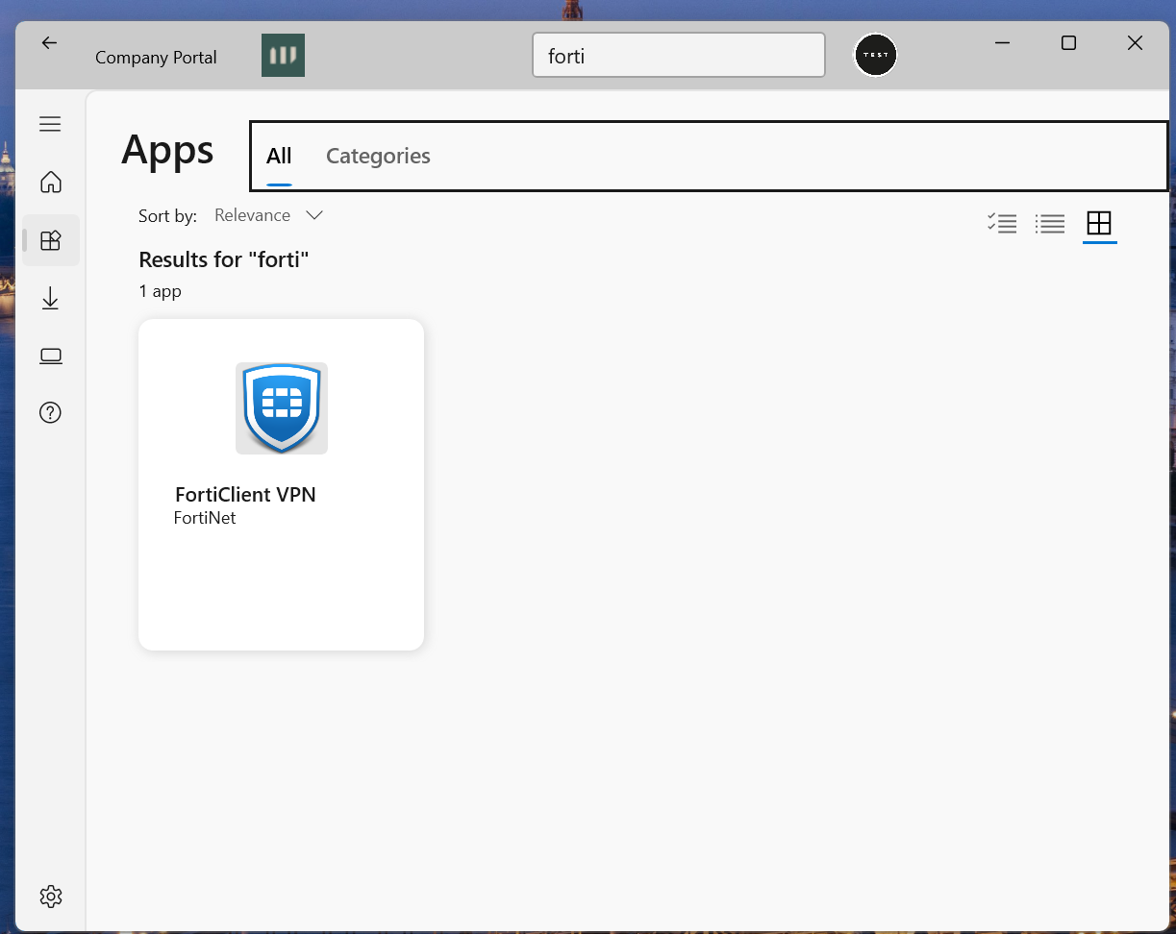
Task: Open the FortiClient VPN app title
Action: pyautogui.click(x=245, y=495)
